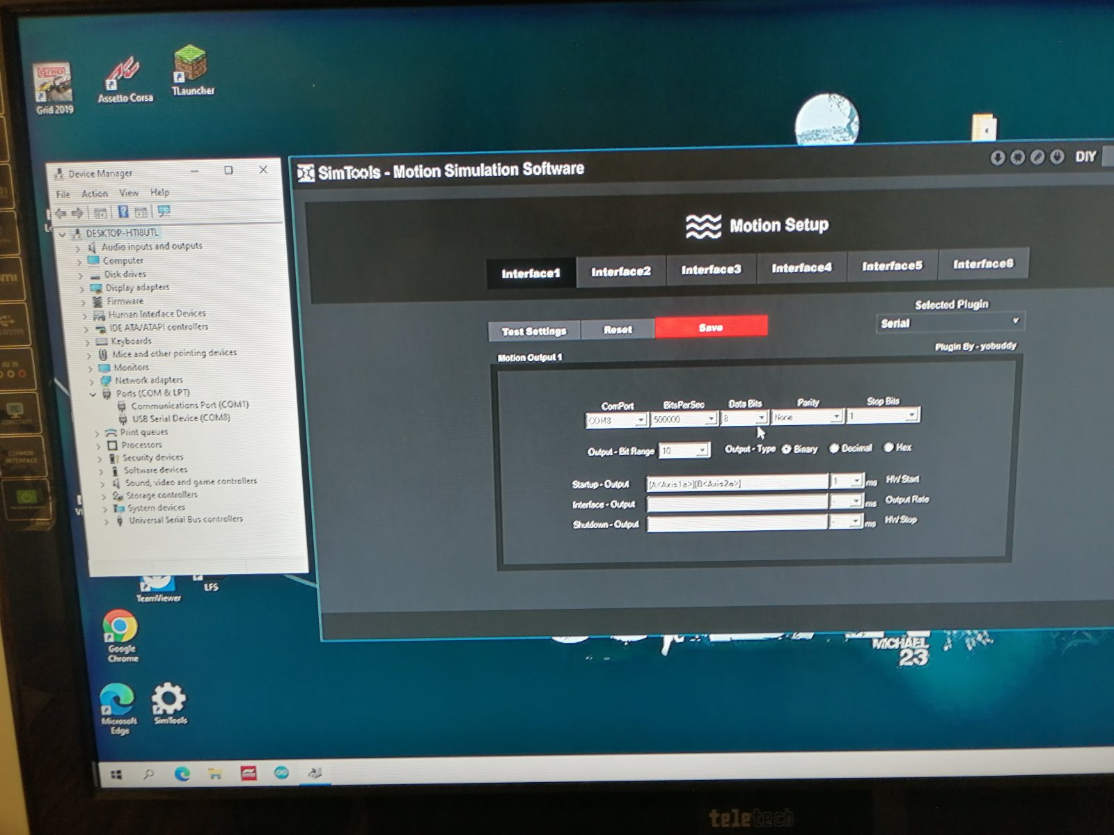Expand Universal Serial Bus controllers node

coord(106,520)
